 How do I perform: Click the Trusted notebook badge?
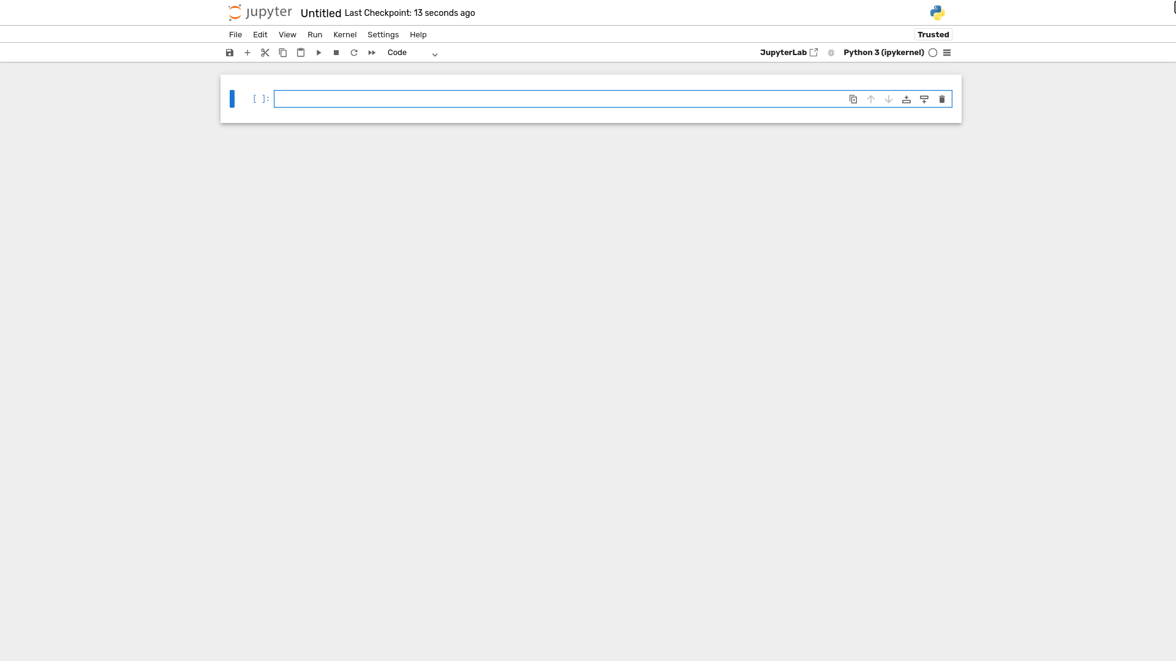click(x=933, y=35)
